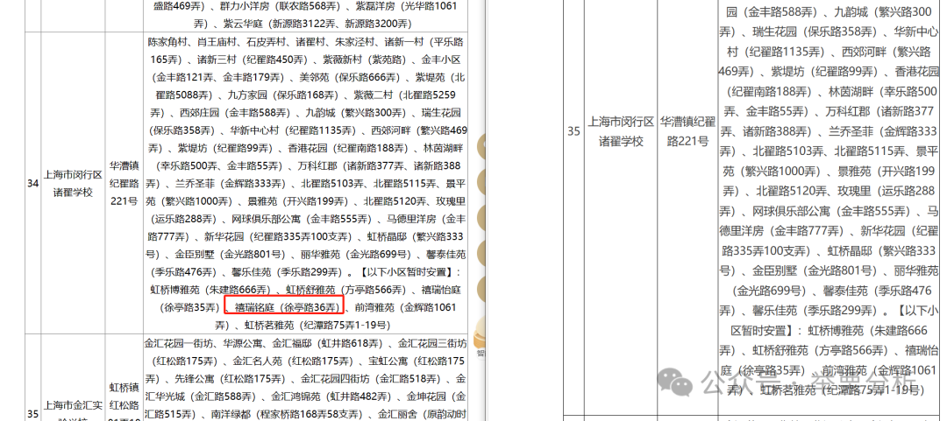This screenshot has width=947, height=421.
Task: Select the 肖王庙村 village name
Action: tap(218, 43)
